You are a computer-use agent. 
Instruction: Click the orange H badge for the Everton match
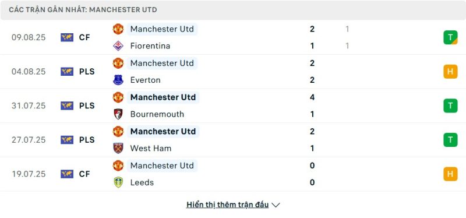tap(450, 72)
